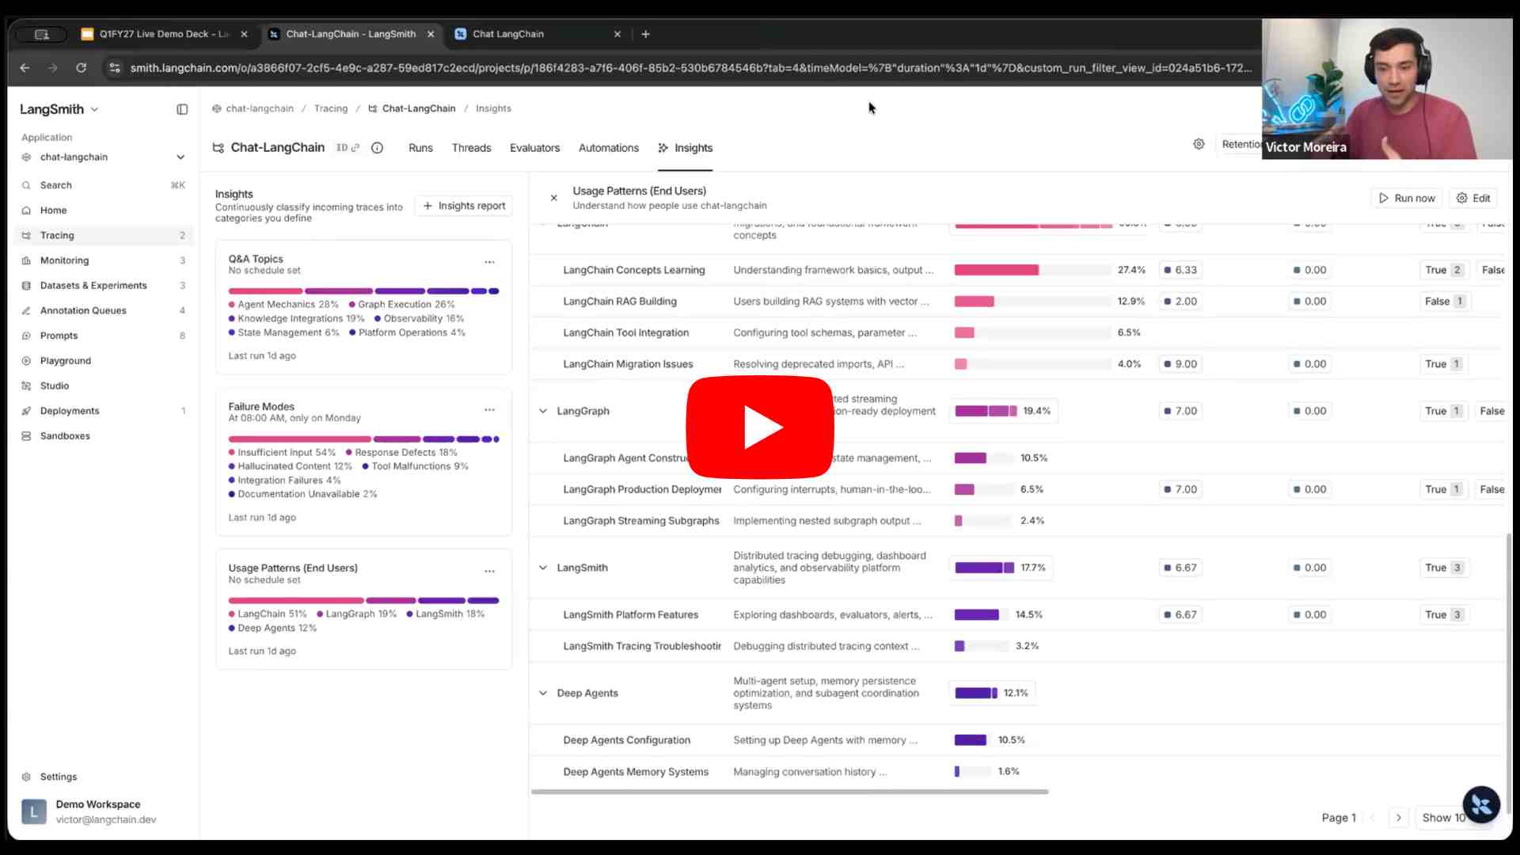Click the info icon beside Chat-LangChain title
This screenshot has width=1520, height=855.
pyautogui.click(x=378, y=148)
